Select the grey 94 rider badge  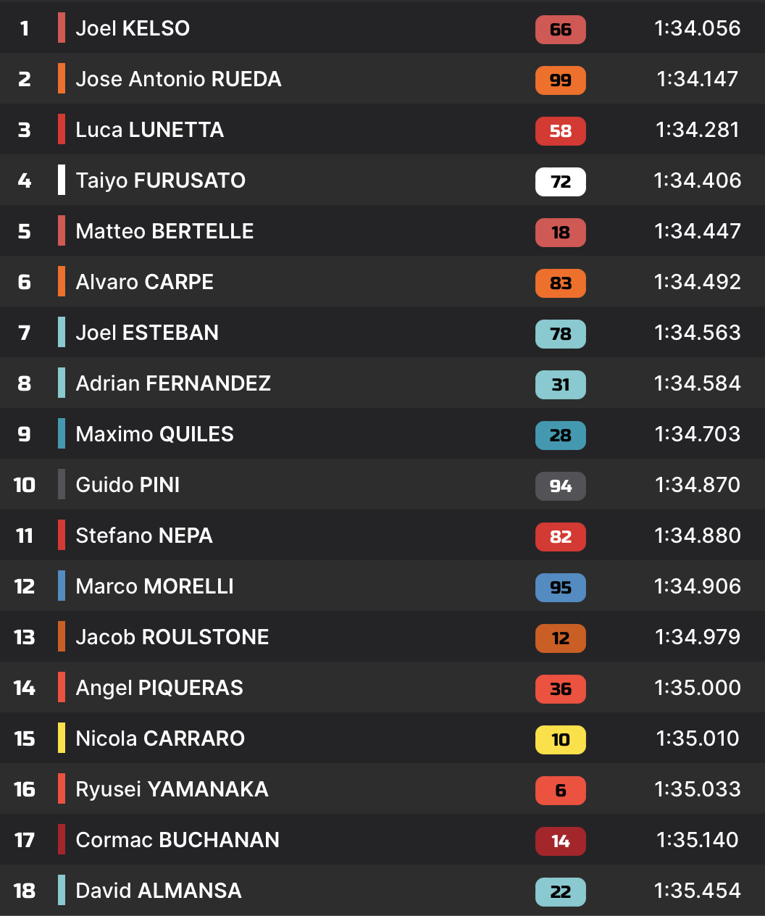pyautogui.click(x=560, y=486)
